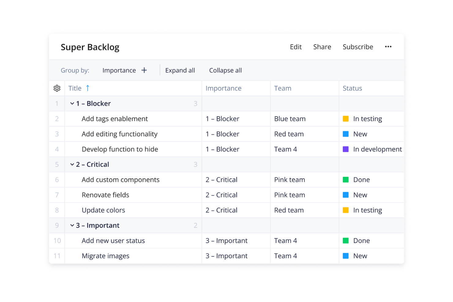Click the In development status text
This screenshot has width=453, height=302.
(377, 149)
